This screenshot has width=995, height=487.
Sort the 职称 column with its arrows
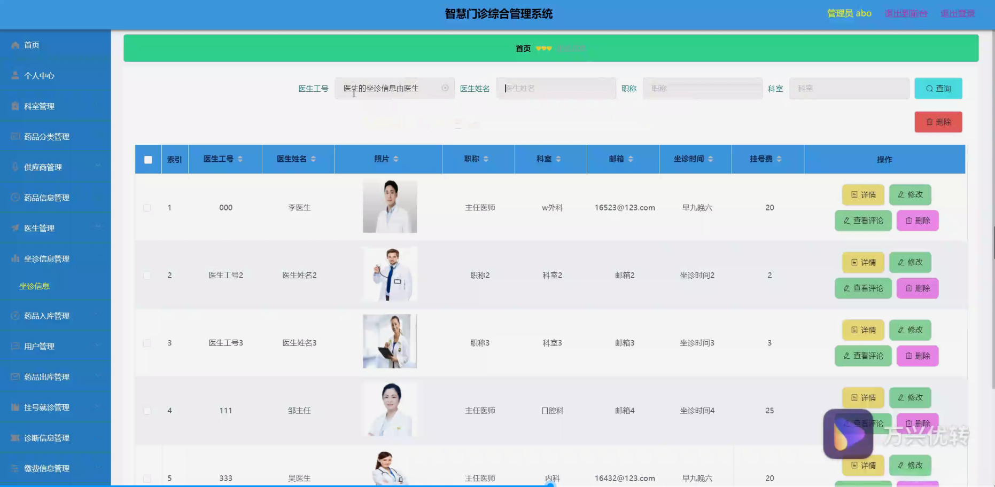[x=486, y=159]
